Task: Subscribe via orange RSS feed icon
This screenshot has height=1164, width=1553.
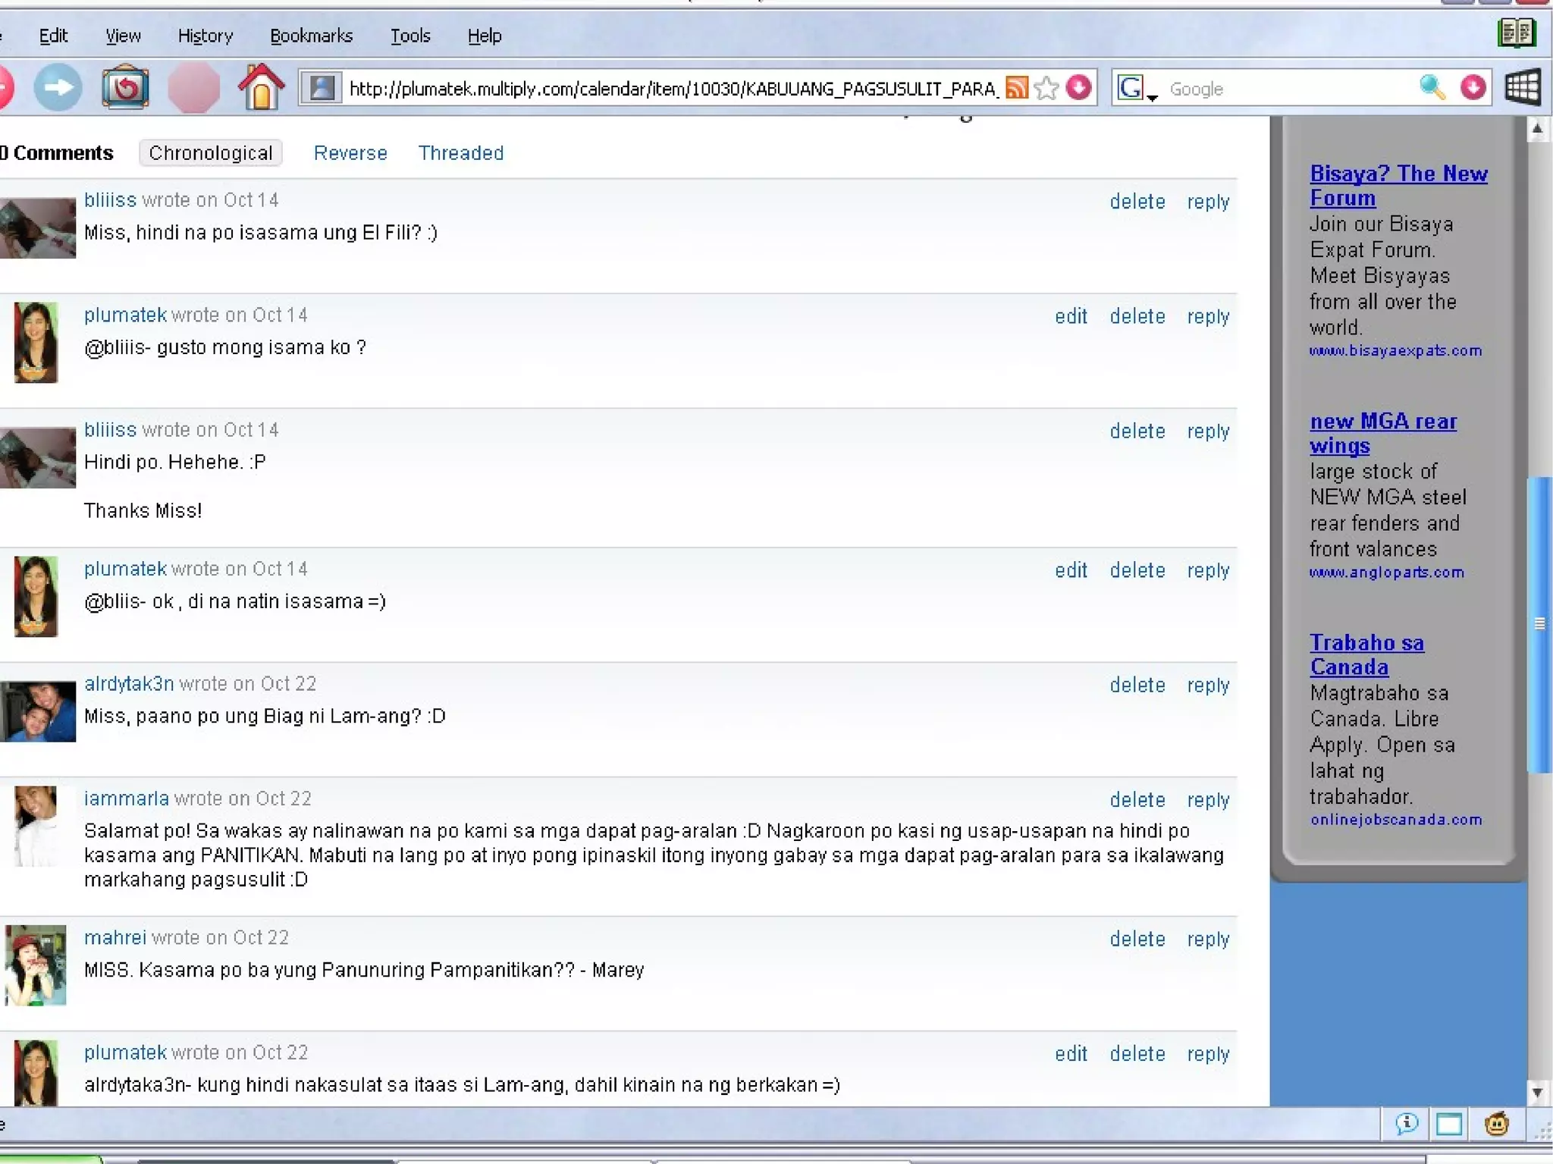Action: [x=1017, y=88]
